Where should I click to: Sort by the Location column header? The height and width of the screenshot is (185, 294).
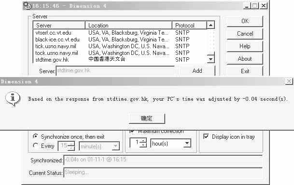(128, 25)
